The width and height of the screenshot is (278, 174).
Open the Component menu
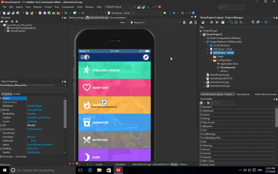pyautogui.click(x=68, y=7)
